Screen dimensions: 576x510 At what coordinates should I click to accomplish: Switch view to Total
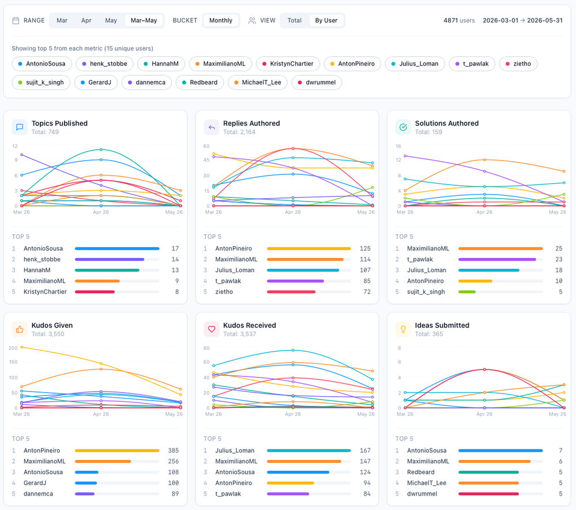click(x=294, y=21)
